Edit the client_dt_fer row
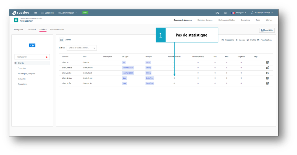Image resolution: width=297 pixels, height=155 pixels. (x=267, y=83)
